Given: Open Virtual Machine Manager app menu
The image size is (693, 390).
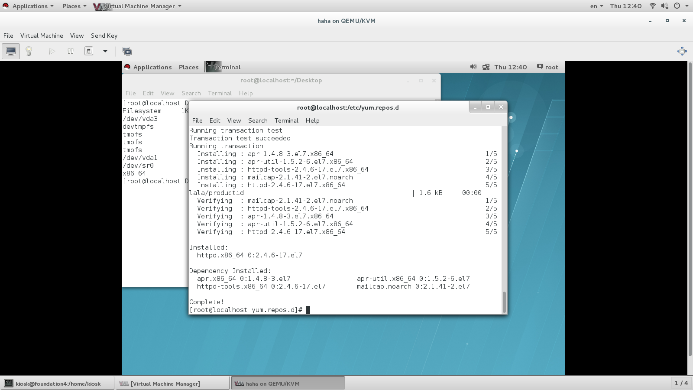Looking at the screenshot, I should pyautogui.click(x=138, y=6).
